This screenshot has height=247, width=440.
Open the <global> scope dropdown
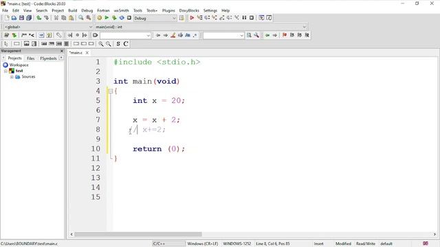tap(48, 27)
